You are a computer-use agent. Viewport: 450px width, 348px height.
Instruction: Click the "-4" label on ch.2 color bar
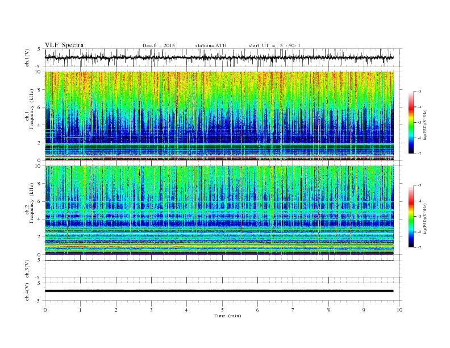(419, 201)
